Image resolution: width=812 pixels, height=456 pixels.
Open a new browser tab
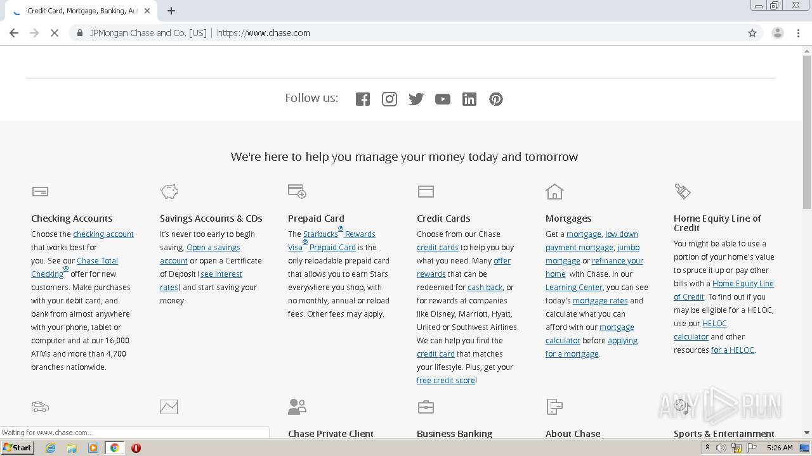[171, 11]
